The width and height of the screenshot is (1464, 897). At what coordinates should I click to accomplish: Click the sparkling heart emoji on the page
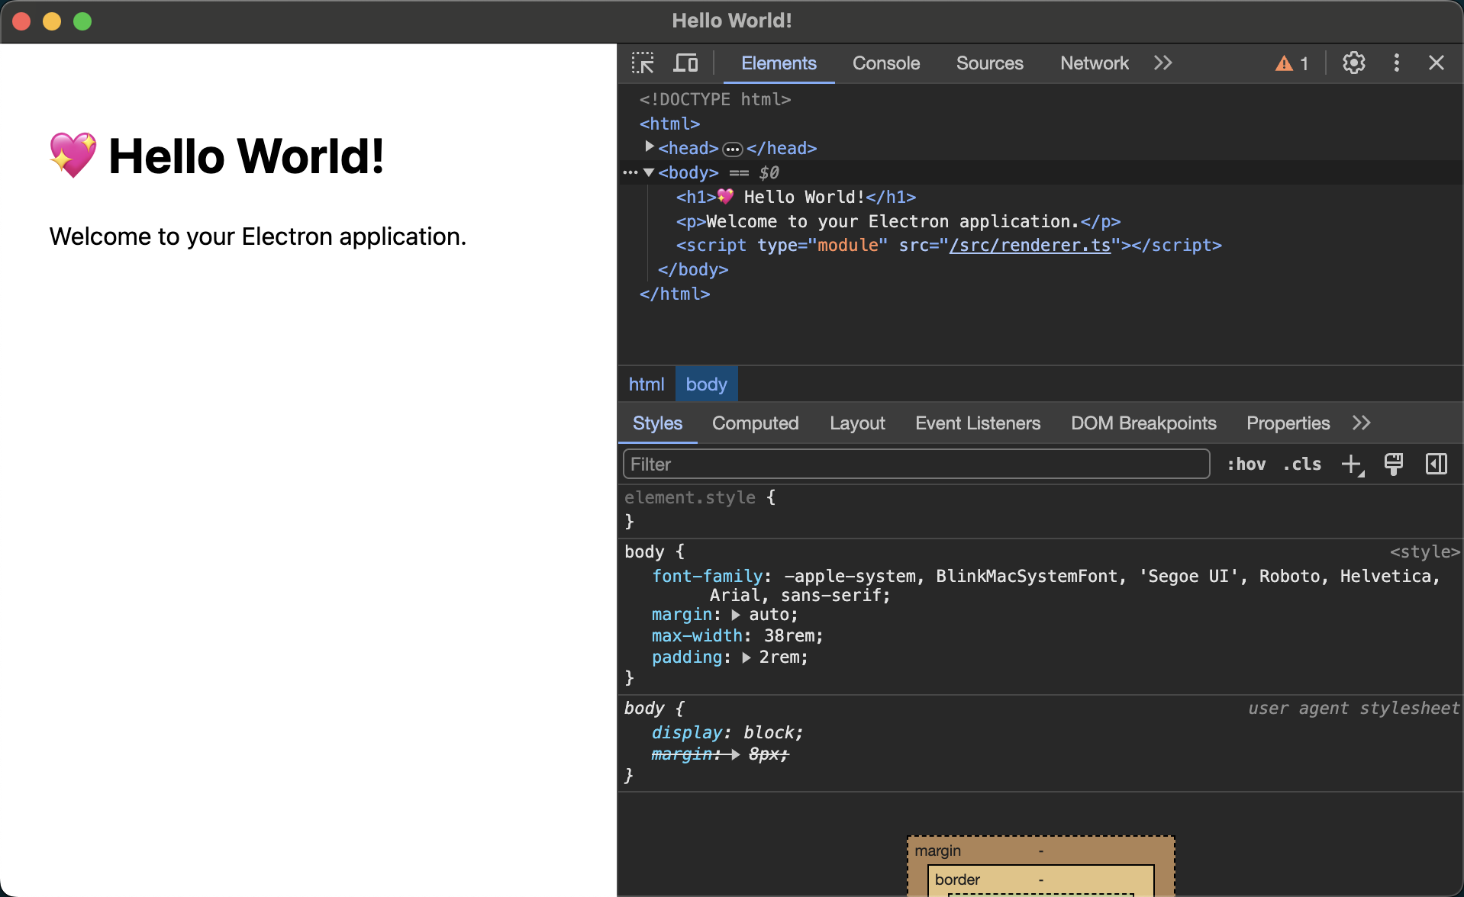[73, 155]
